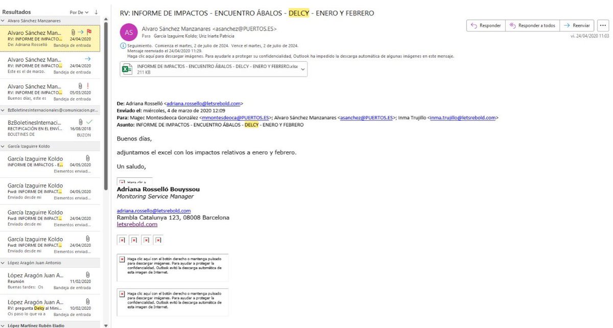Screen dimensions: 613x328
Task: Open the 'Por De' sort dropdown
Action: click(x=79, y=12)
